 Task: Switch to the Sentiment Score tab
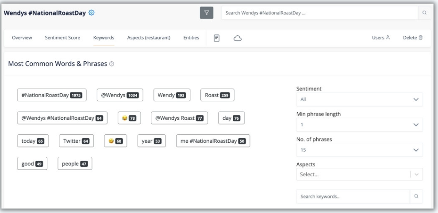click(x=62, y=38)
